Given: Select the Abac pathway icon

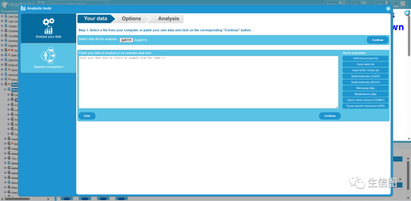Looking at the screenshot, I should pyautogui.click(x=9, y=192).
